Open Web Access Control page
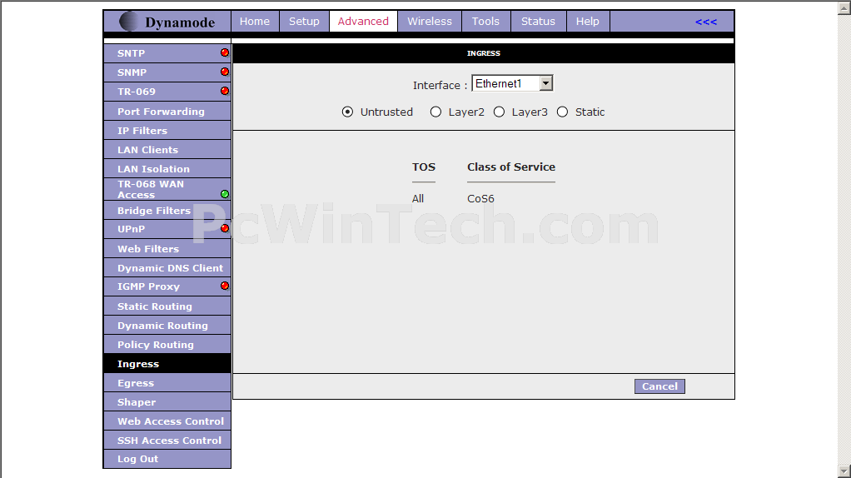Viewport: 851px width, 478px height. [x=167, y=421]
